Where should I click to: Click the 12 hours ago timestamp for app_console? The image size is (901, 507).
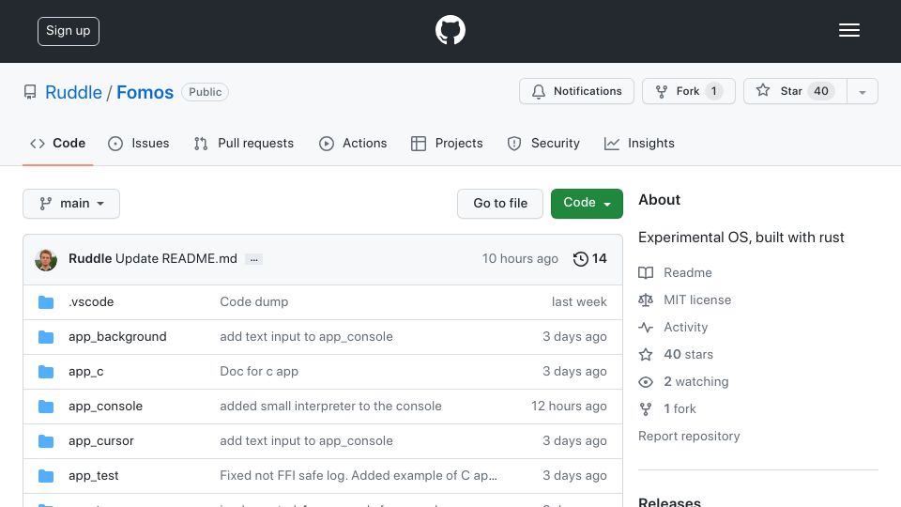click(x=569, y=406)
